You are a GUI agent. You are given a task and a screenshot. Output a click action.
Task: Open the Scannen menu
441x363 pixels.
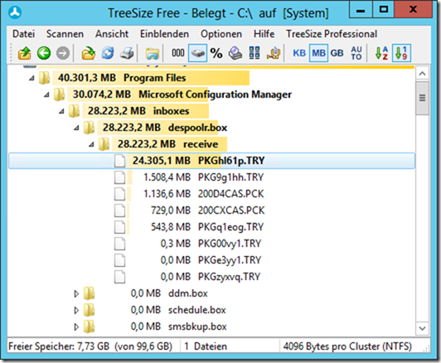pyautogui.click(x=65, y=34)
